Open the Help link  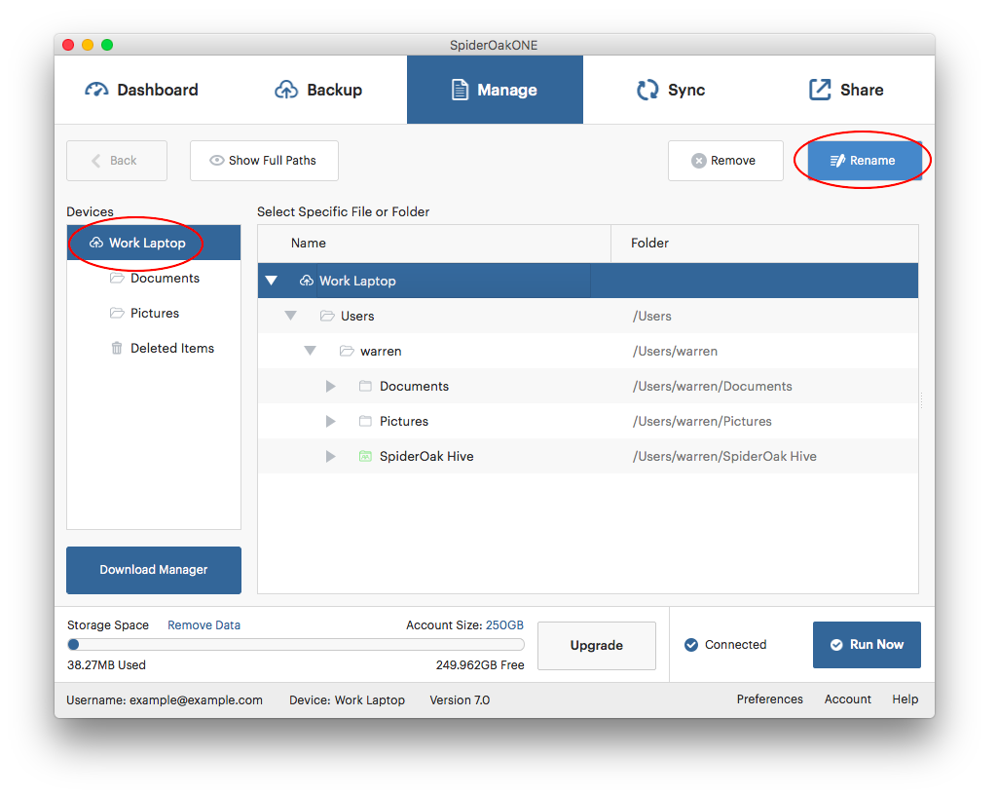pyautogui.click(x=906, y=699)
